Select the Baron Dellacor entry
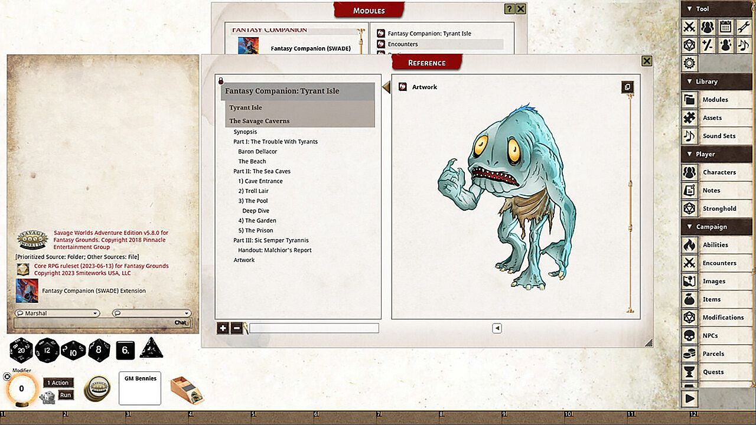756x425 pixels. (x=258, y=152)
